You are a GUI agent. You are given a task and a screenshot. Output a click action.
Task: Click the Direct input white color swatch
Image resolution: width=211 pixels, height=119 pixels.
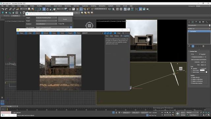tap(202, 70)
